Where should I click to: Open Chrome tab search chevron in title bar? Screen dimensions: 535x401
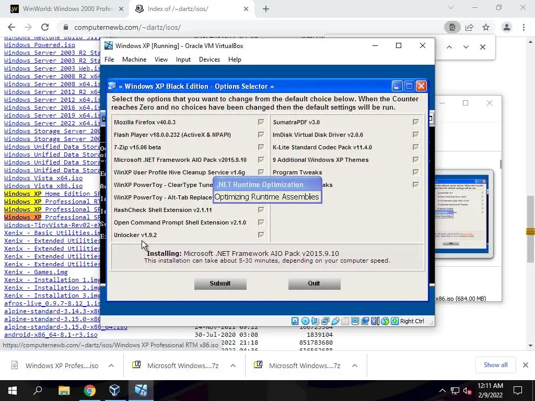pos(451,7)
